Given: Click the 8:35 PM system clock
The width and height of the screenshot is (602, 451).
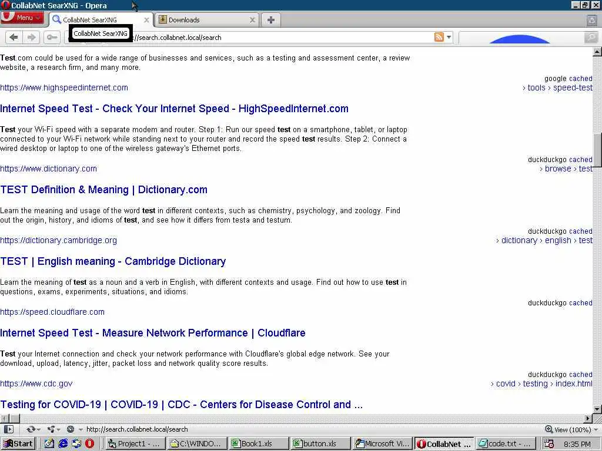Looking at the screenshot, I should pos(577,444).
